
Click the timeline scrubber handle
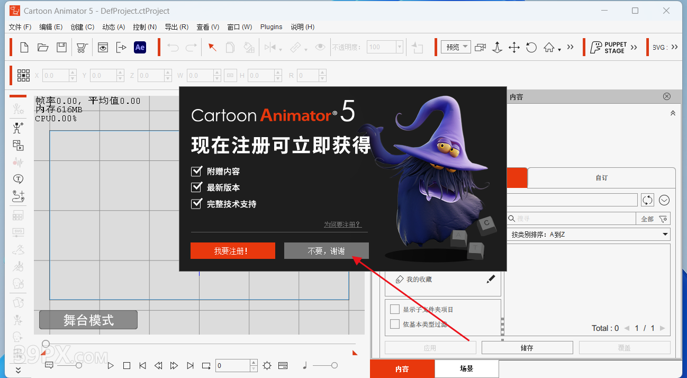click(46, 344)
